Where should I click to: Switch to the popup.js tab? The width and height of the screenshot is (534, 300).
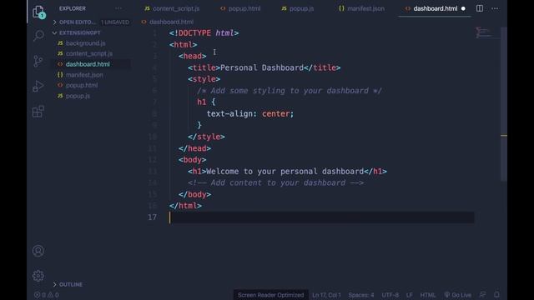pyautogui.click(x=298, y=8)
